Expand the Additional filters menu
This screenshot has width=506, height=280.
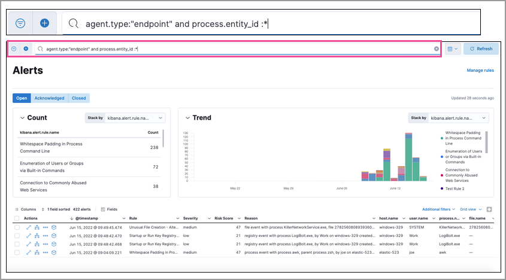click(438, 209)
